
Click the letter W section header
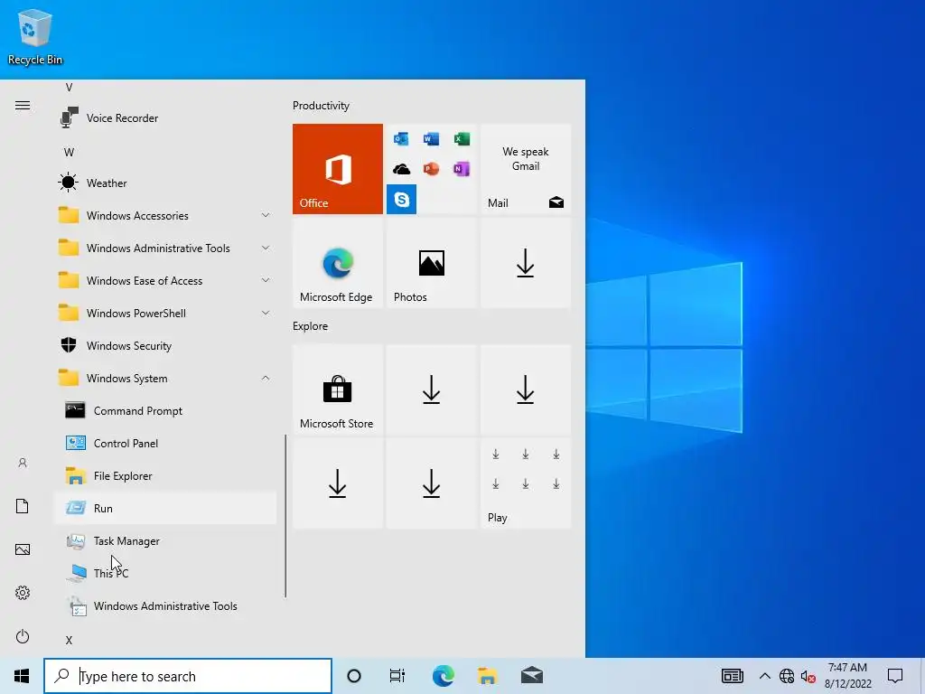point(69,152)
